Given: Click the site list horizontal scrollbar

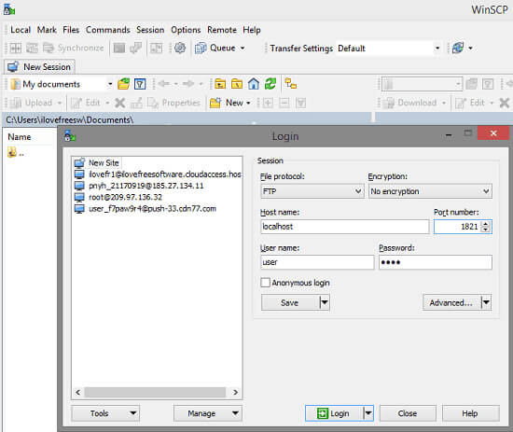Looking at the screenshot, I should pos(155,392).
